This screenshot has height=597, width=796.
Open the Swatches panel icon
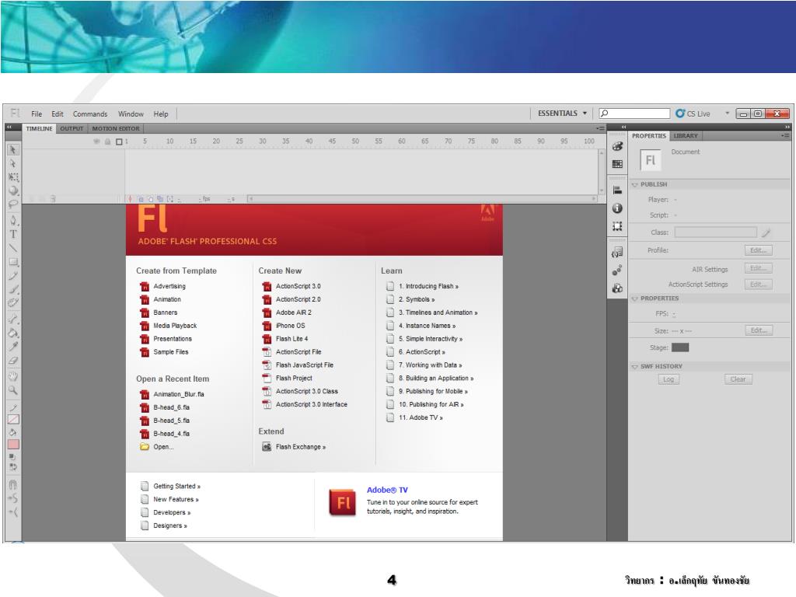tap(617, 164)
